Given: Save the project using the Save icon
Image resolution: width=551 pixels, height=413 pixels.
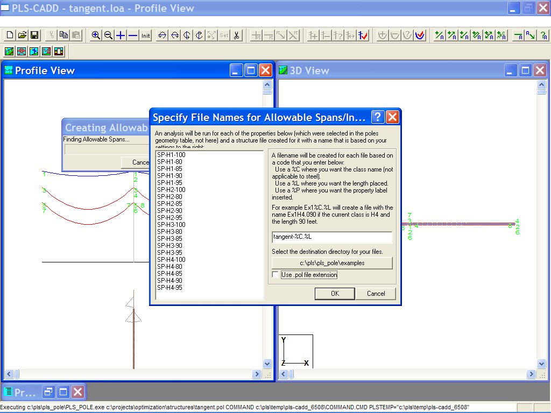Looking at the screenshot, I should (34, 34).
